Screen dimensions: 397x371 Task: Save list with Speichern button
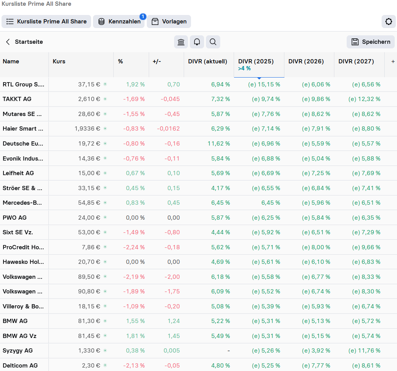coord(371,42)
